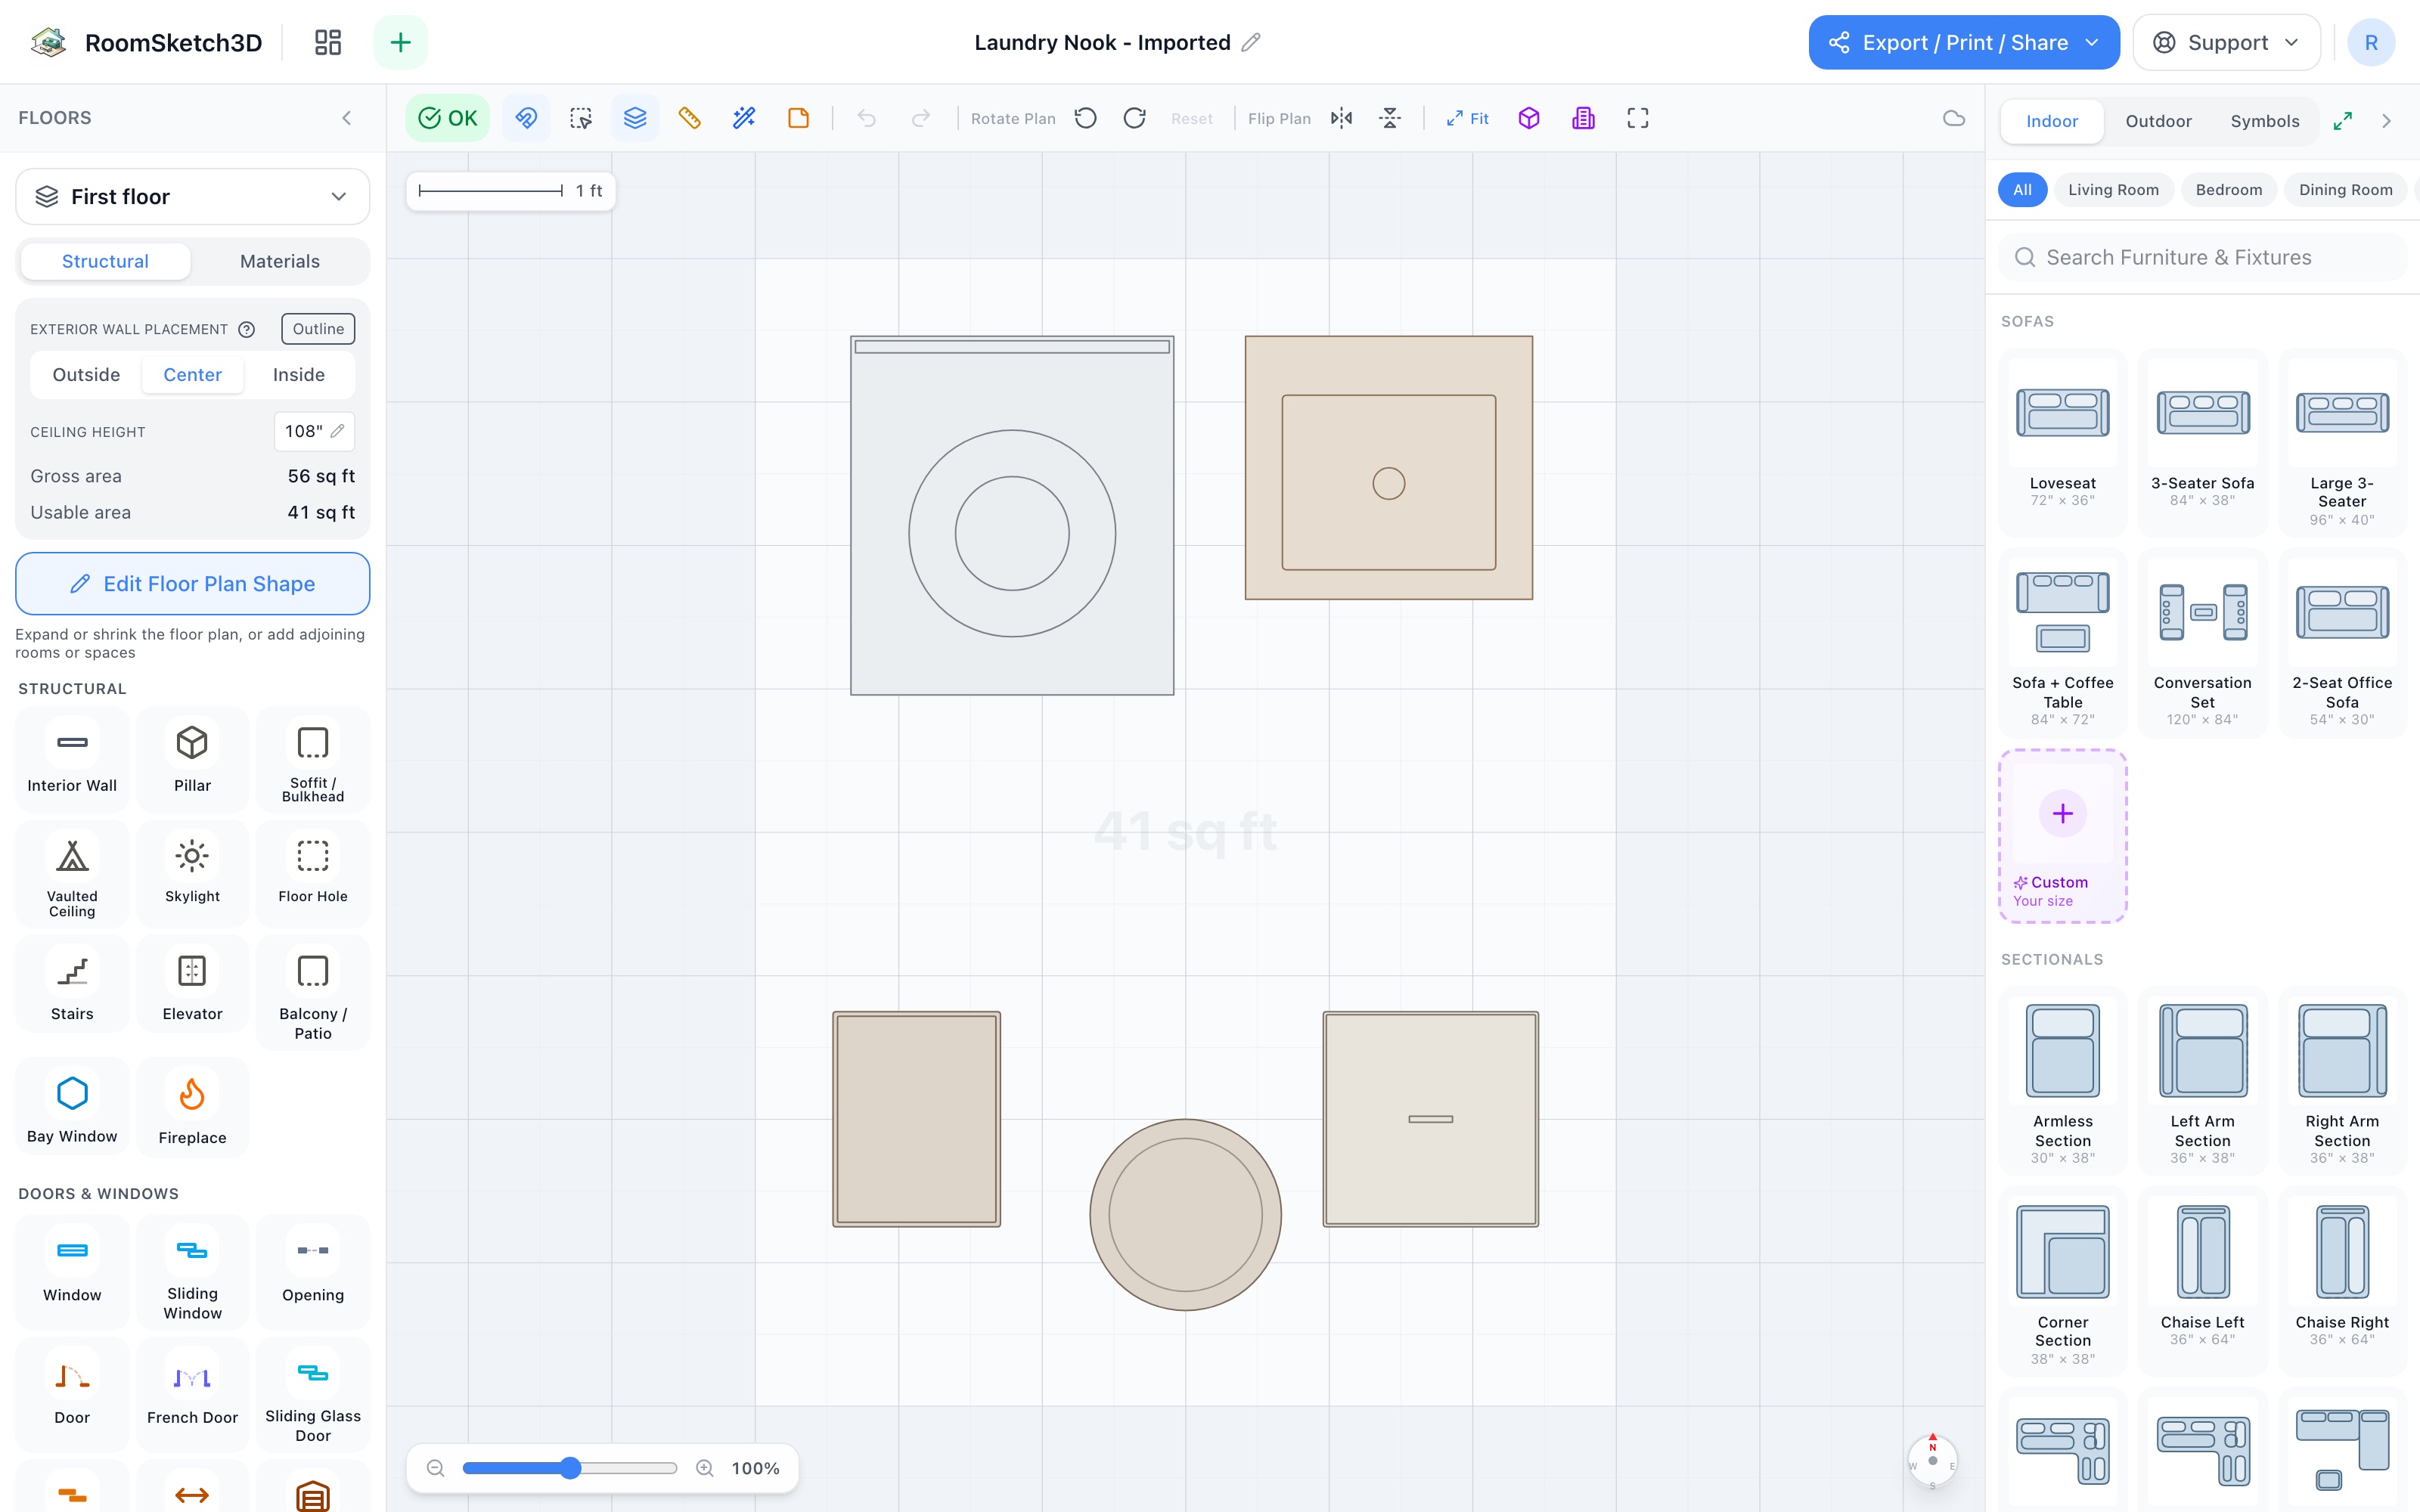The width and height of the screenshot is (2420, 1512).
Task: Add a Fireplace element
Action: pos(192,1108)
